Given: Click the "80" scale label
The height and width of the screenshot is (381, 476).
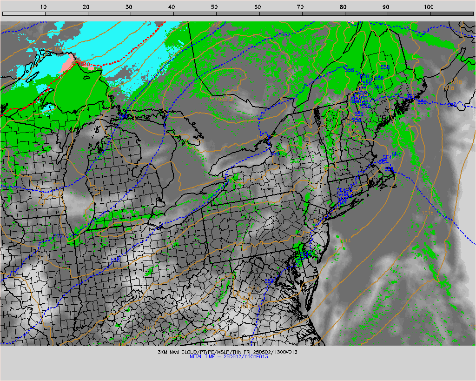Looking at the screenshot, I should [x=343, y=7].
